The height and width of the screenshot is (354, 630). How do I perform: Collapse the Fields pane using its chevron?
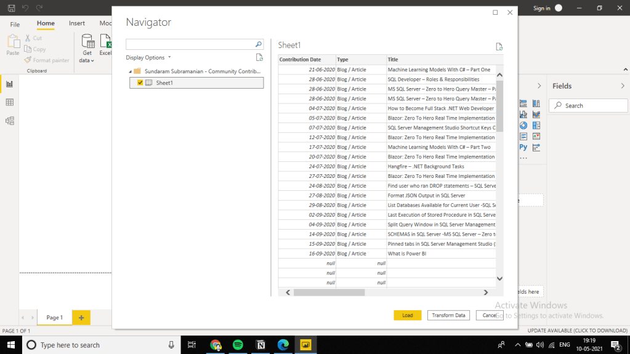tap(539, 86)
